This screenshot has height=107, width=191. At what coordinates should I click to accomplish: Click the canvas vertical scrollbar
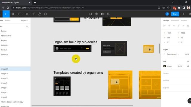click(x=160, y=48)
